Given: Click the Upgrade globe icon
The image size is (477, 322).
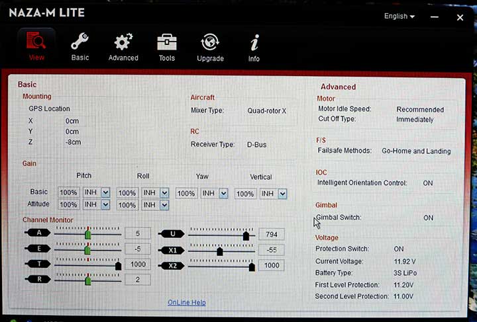Looking at the screenshot, I should click(210, 42).
